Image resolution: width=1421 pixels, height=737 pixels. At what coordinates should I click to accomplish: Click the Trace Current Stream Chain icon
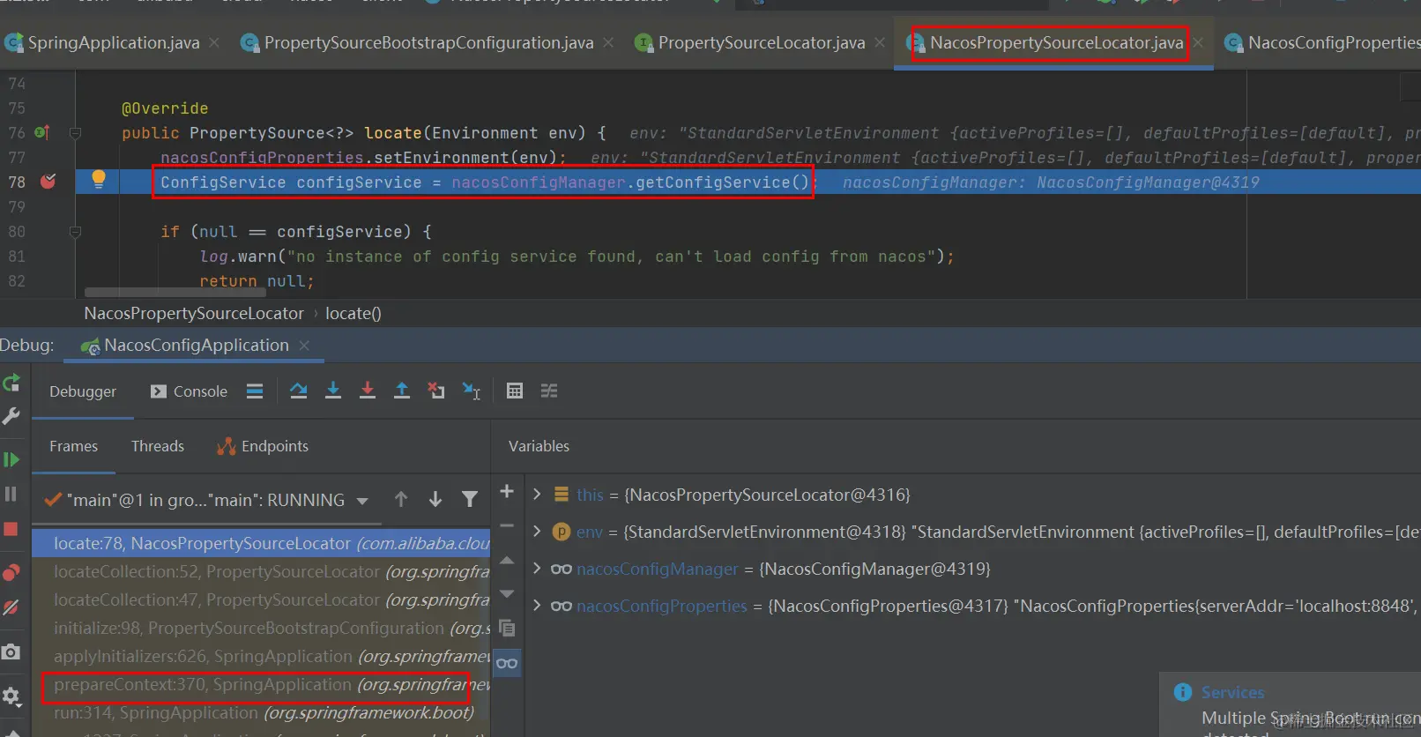[549, 391]
